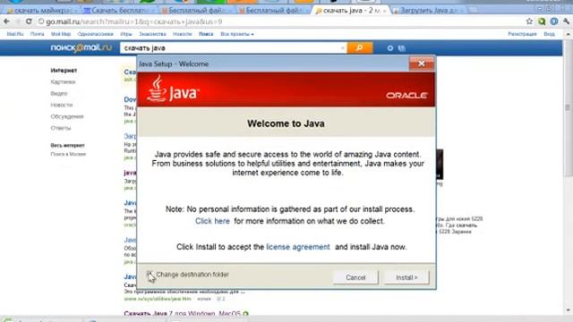Screen dimensions: 573x322
Task: Open the wrench settings menu icon
Action: [x=566, y=21]
